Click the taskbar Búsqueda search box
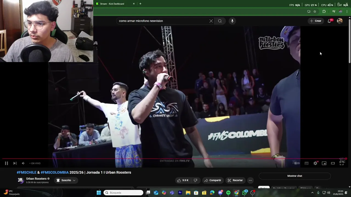 [123, 193]
